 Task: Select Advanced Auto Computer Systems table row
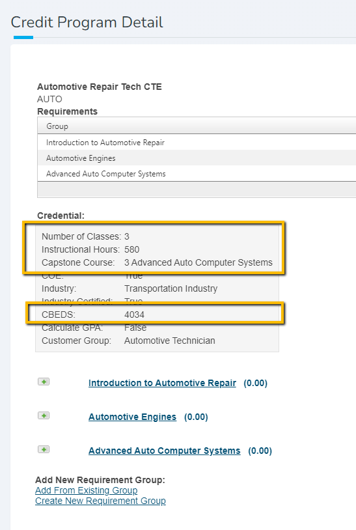pos(197,173)
